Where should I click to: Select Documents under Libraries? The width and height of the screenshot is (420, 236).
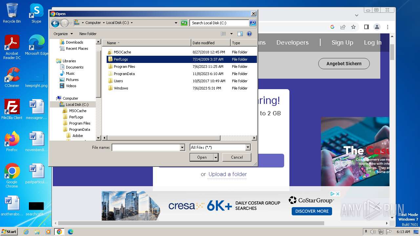coord(72,67)
